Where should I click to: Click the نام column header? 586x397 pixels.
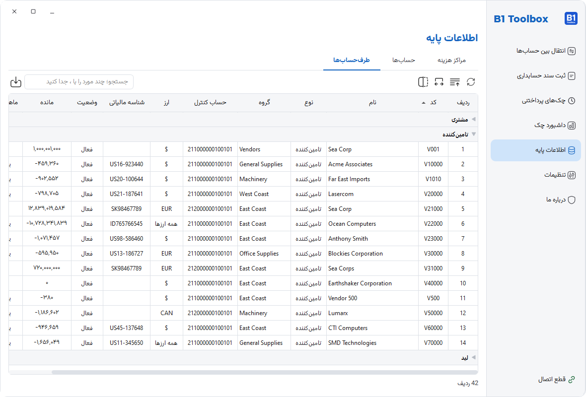tap(372, 102)
